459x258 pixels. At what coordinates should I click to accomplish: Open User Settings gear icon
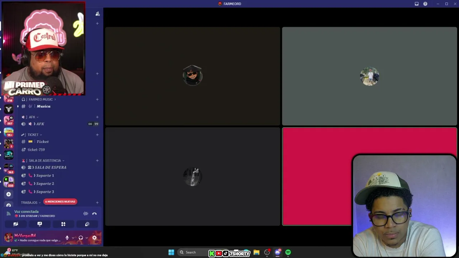tap(94, 238)
